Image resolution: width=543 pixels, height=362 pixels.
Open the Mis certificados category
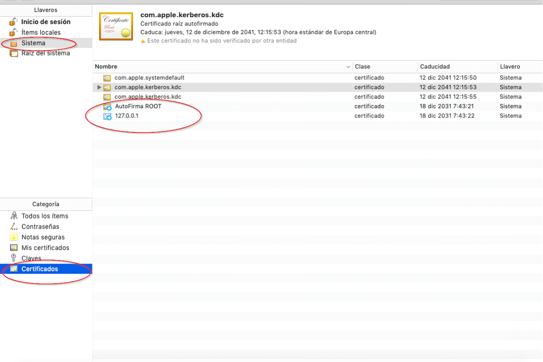(45, 248)
